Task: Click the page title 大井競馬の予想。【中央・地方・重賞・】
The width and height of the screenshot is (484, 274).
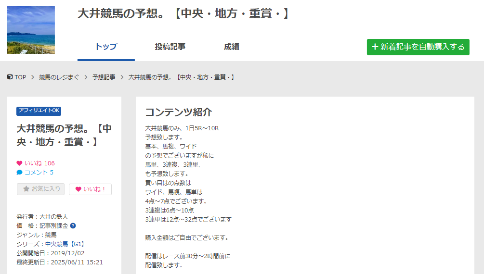Action: (x=183, y=14)
